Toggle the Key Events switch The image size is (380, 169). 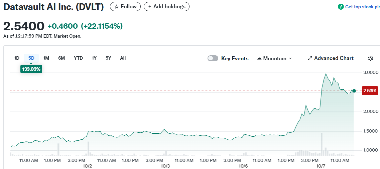213,58
